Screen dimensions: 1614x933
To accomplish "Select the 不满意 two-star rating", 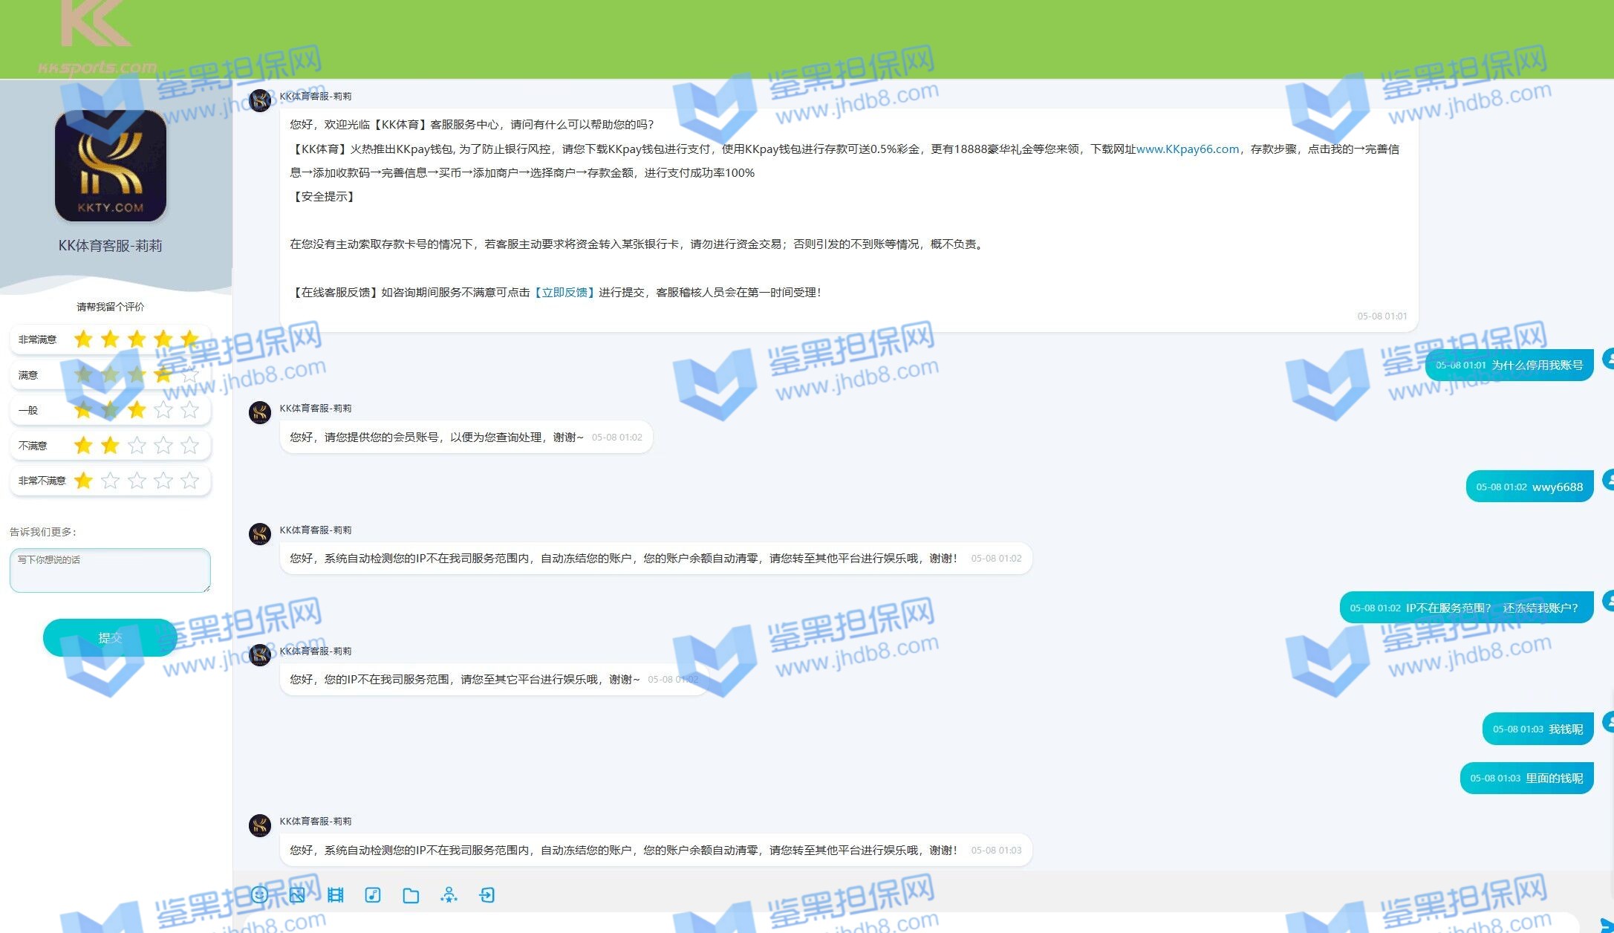I will coord(111,446).
